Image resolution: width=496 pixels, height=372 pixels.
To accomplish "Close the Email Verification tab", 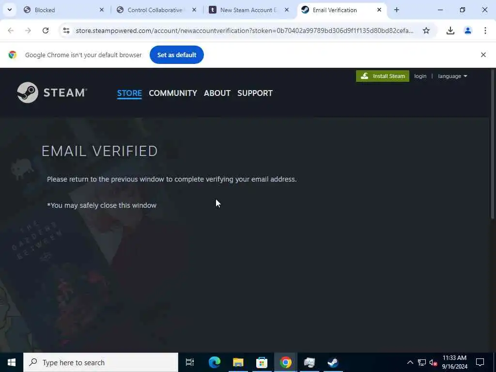I will coord(379,10).
